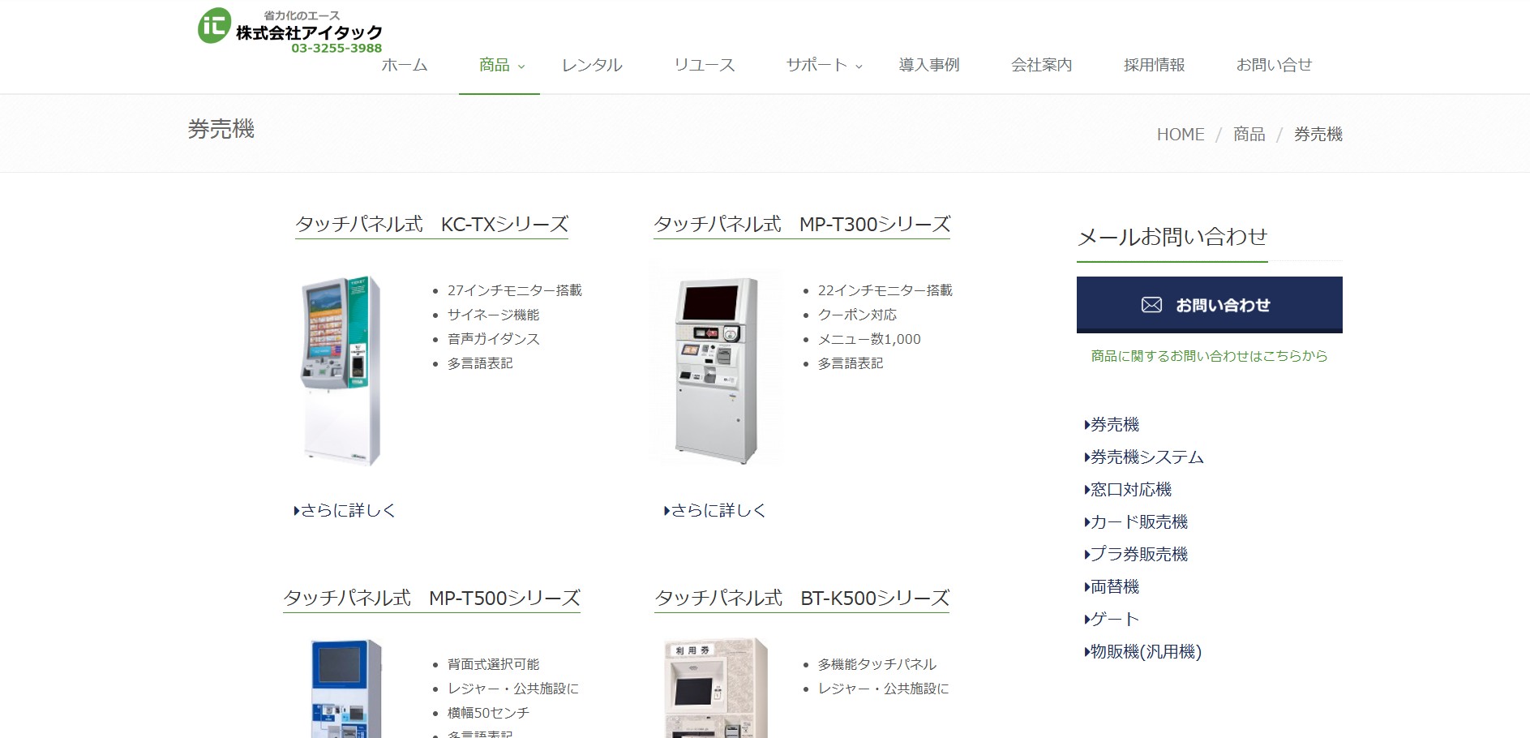Expand the サポート dropdown chevron

coord(859,67)
